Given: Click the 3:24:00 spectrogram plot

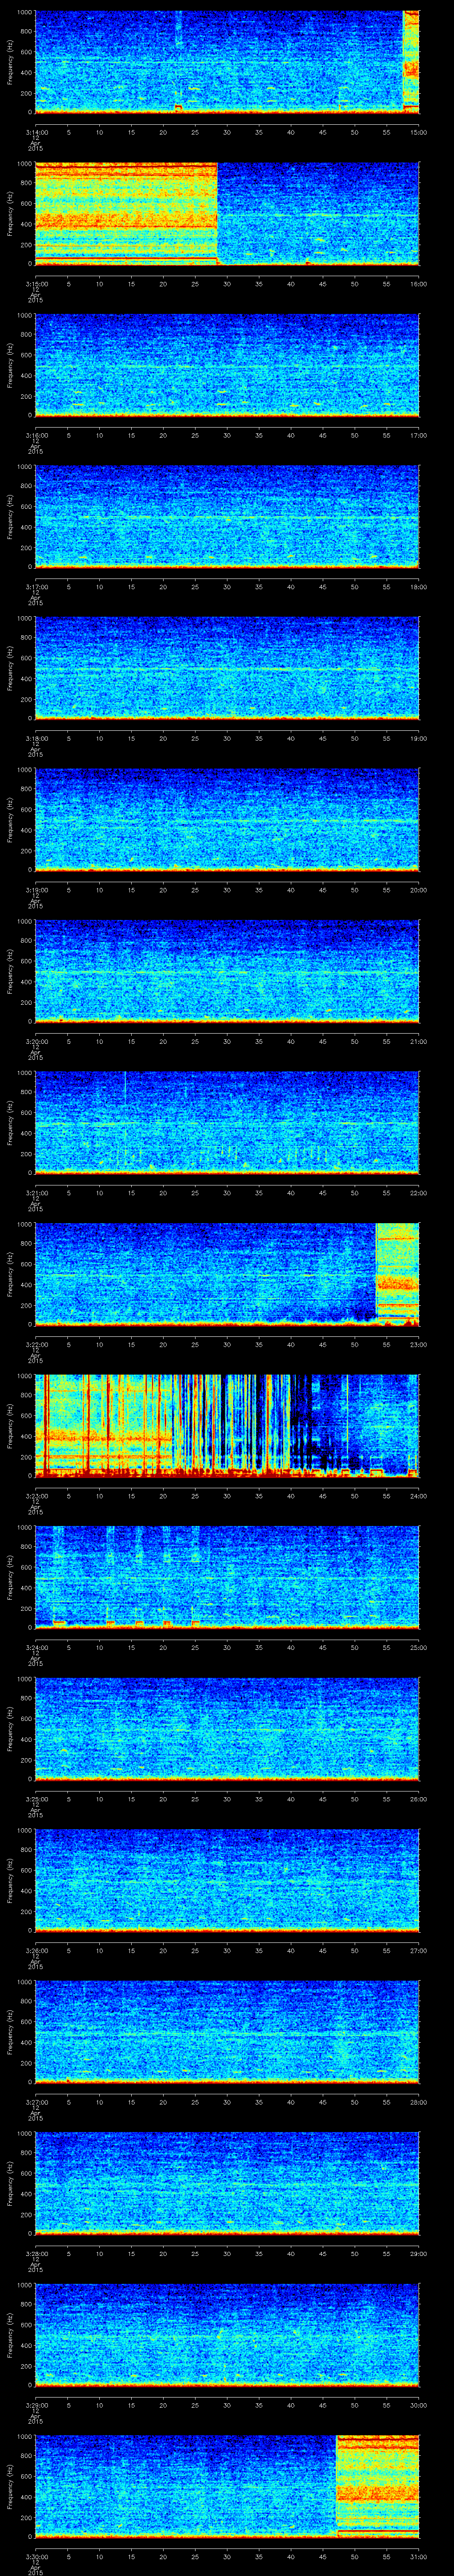Looking at the screenshot, I should pyautogui.click(x=227, y=1576).
